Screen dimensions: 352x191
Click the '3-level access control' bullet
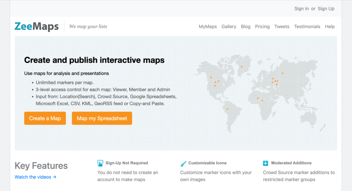pos(103,90)
